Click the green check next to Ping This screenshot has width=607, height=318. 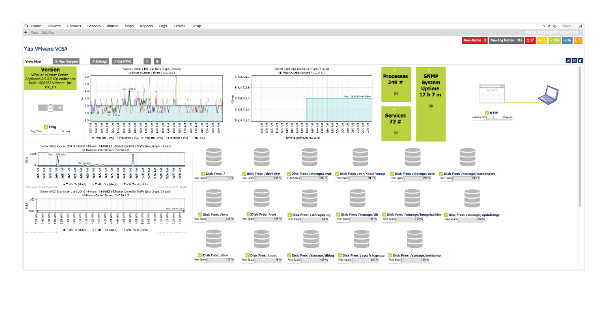point(46,127)
